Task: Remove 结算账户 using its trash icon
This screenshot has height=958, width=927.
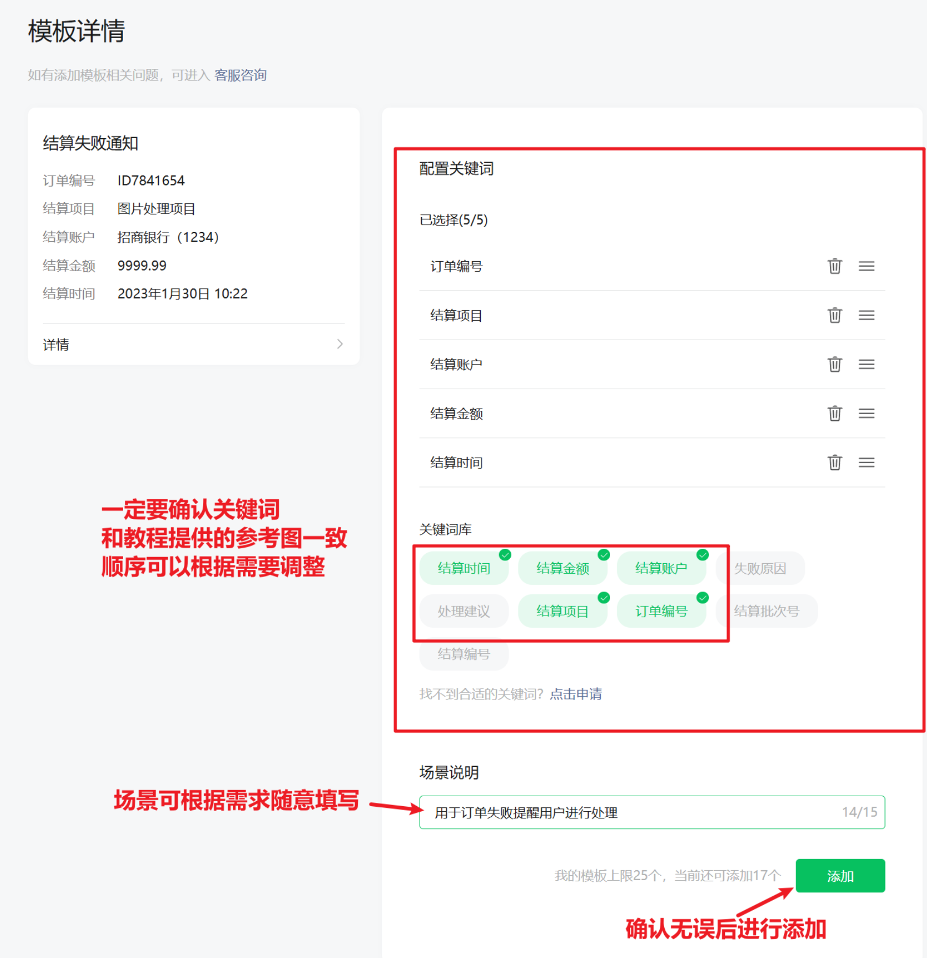Action: point(834,364)
